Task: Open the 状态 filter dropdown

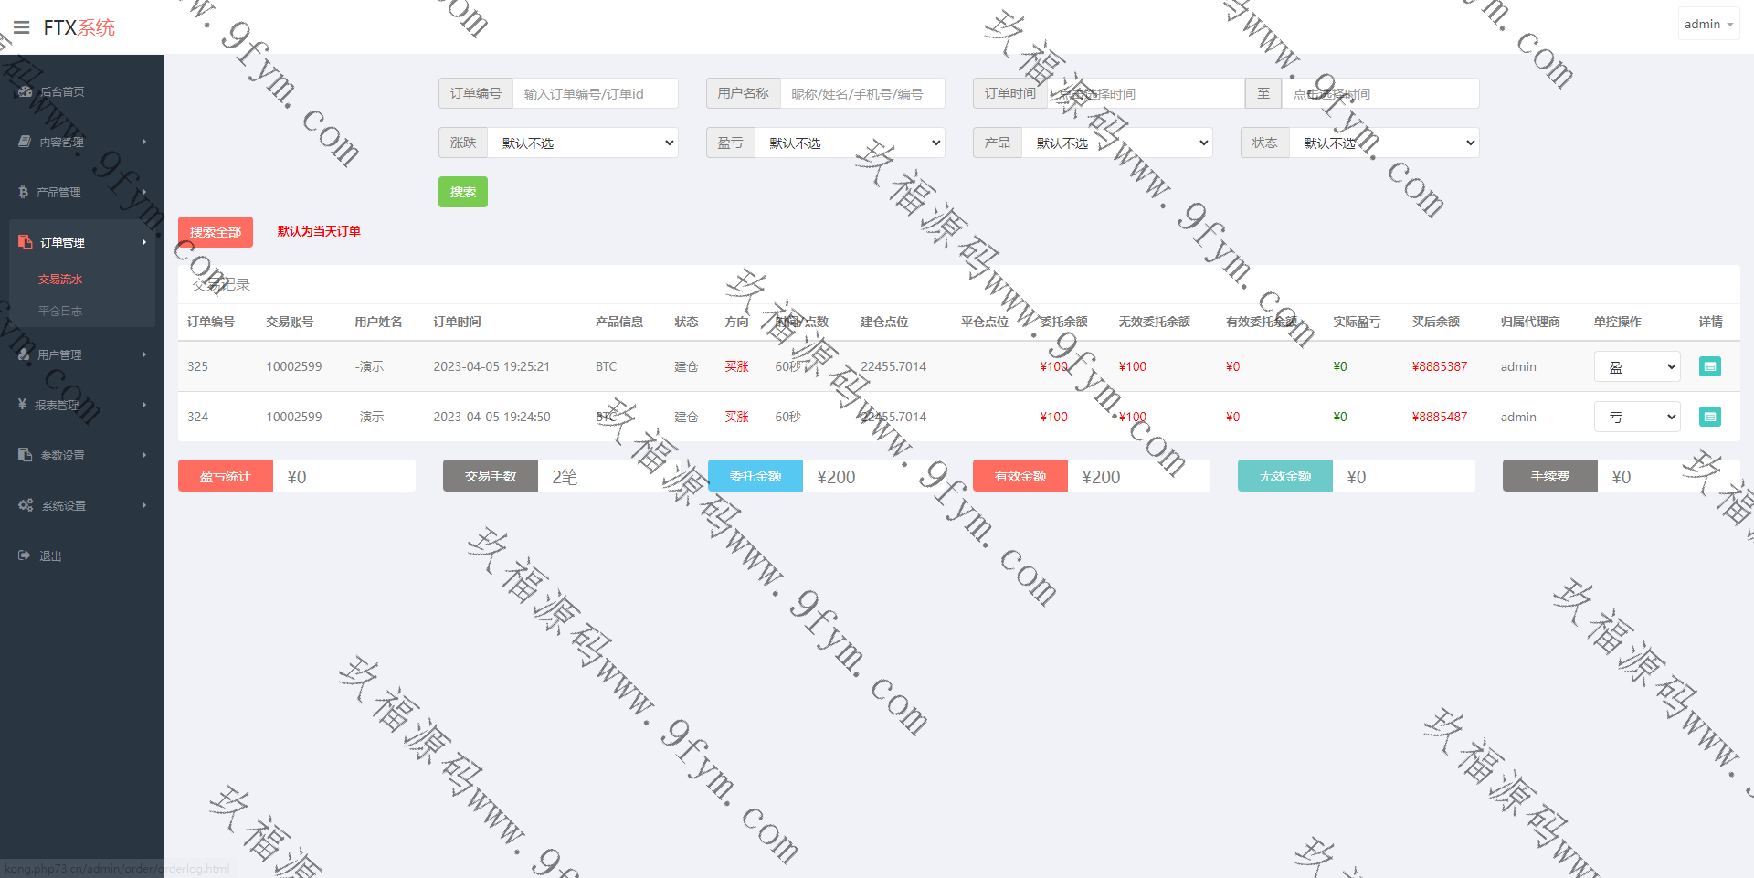Action: point(1383,143)
